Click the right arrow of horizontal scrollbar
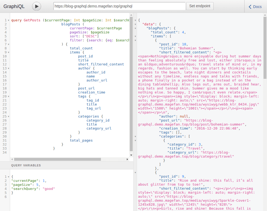This screenshot has width=267, height=211. point(127,159)
